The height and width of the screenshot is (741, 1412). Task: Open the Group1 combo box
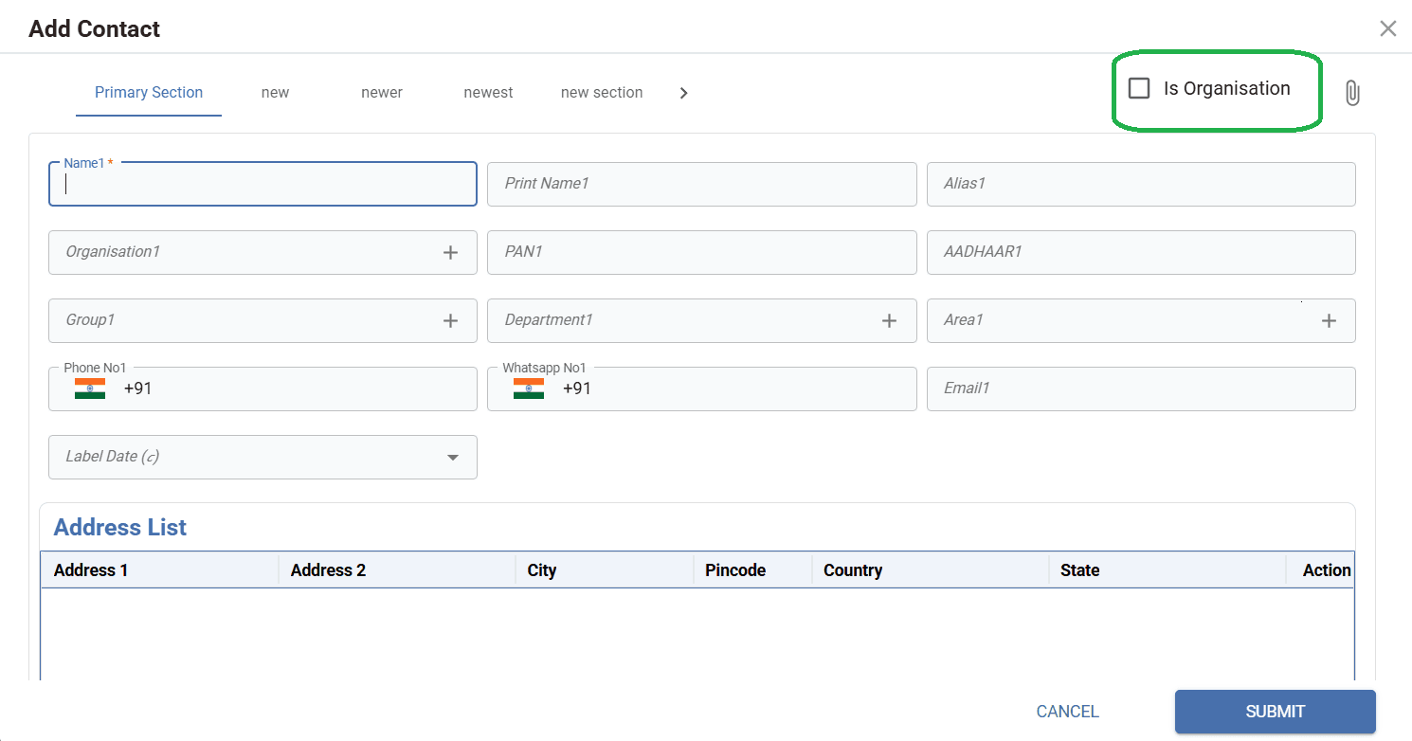(x=262, y=320)
